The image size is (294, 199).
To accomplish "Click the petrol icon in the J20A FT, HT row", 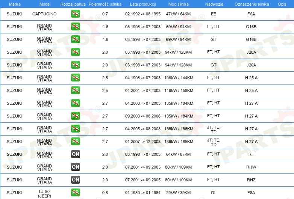I will click(x=75, y=52).
